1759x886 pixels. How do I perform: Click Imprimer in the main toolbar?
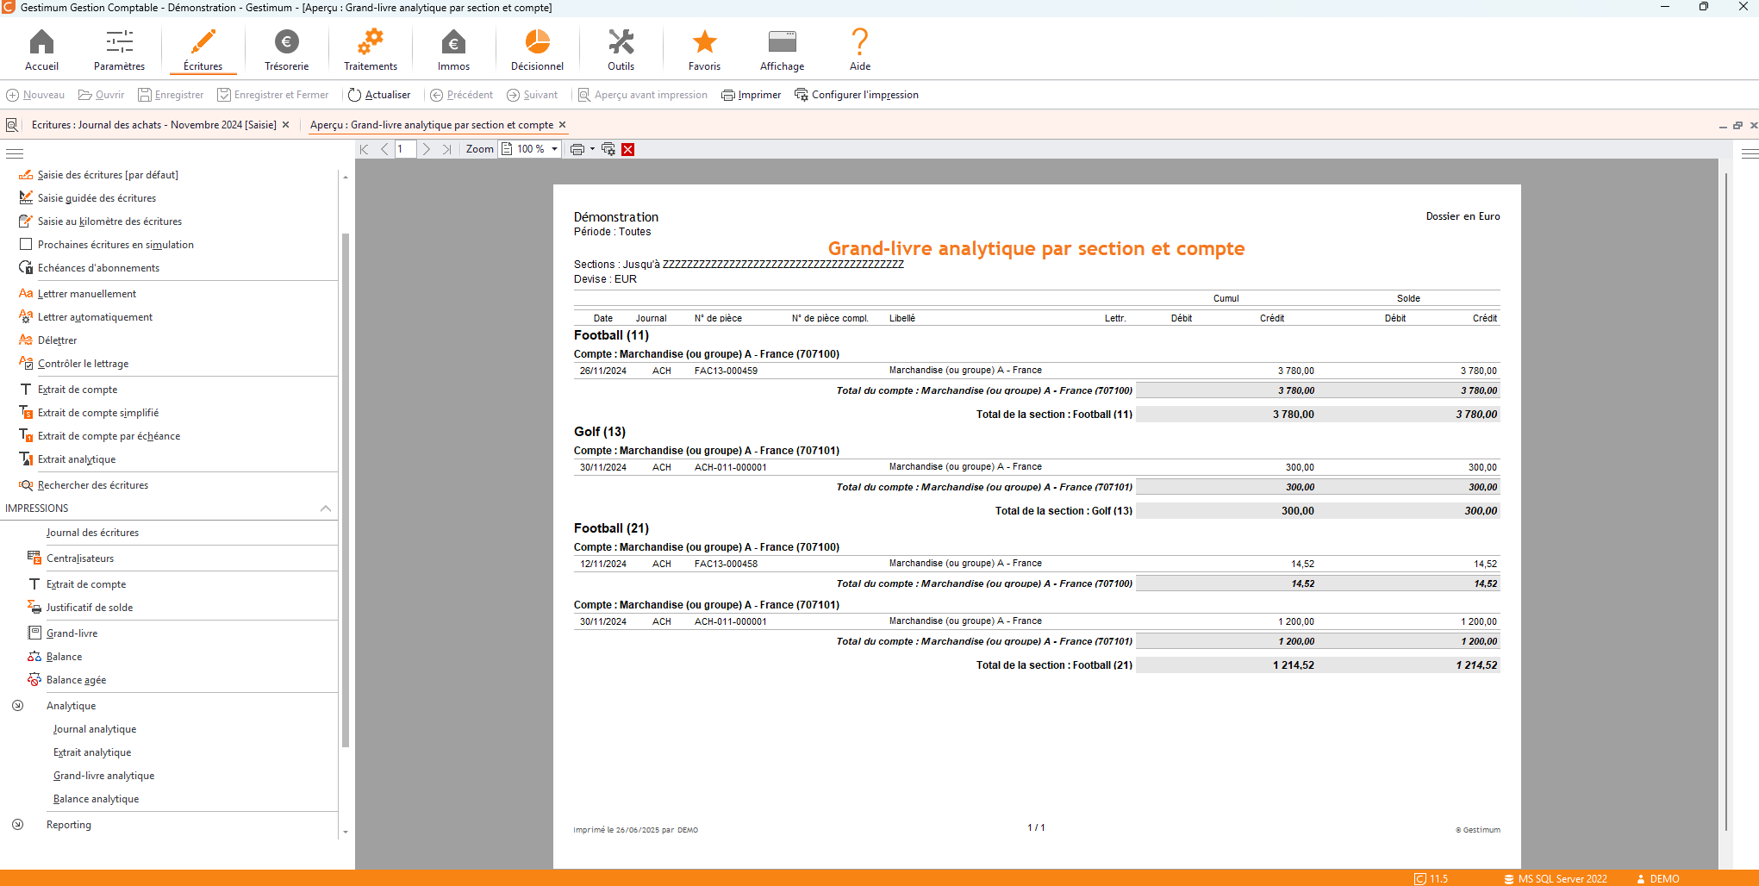coord(752,95)
